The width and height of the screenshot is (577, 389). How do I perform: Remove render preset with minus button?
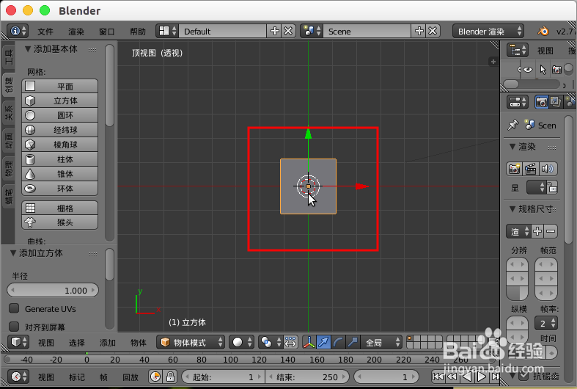[x=551, y=231]
